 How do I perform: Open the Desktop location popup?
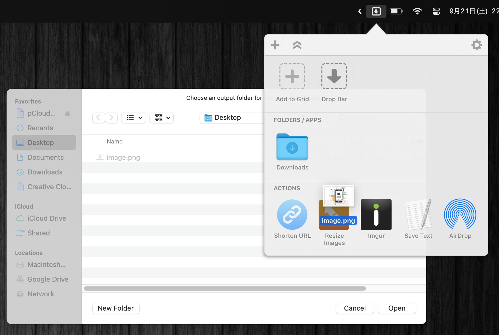[x=231, y=117]
